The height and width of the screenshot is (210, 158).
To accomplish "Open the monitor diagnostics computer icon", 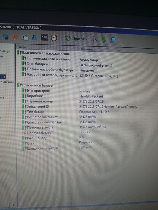I will click(x=6, y=37).
